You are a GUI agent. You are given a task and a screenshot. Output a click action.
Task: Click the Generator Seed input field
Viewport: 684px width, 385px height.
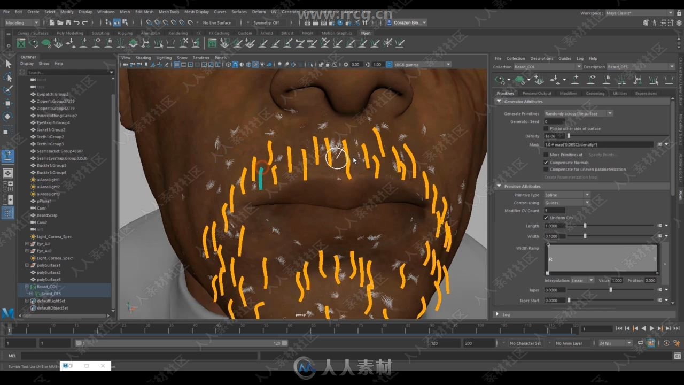[x=554, y=121]
